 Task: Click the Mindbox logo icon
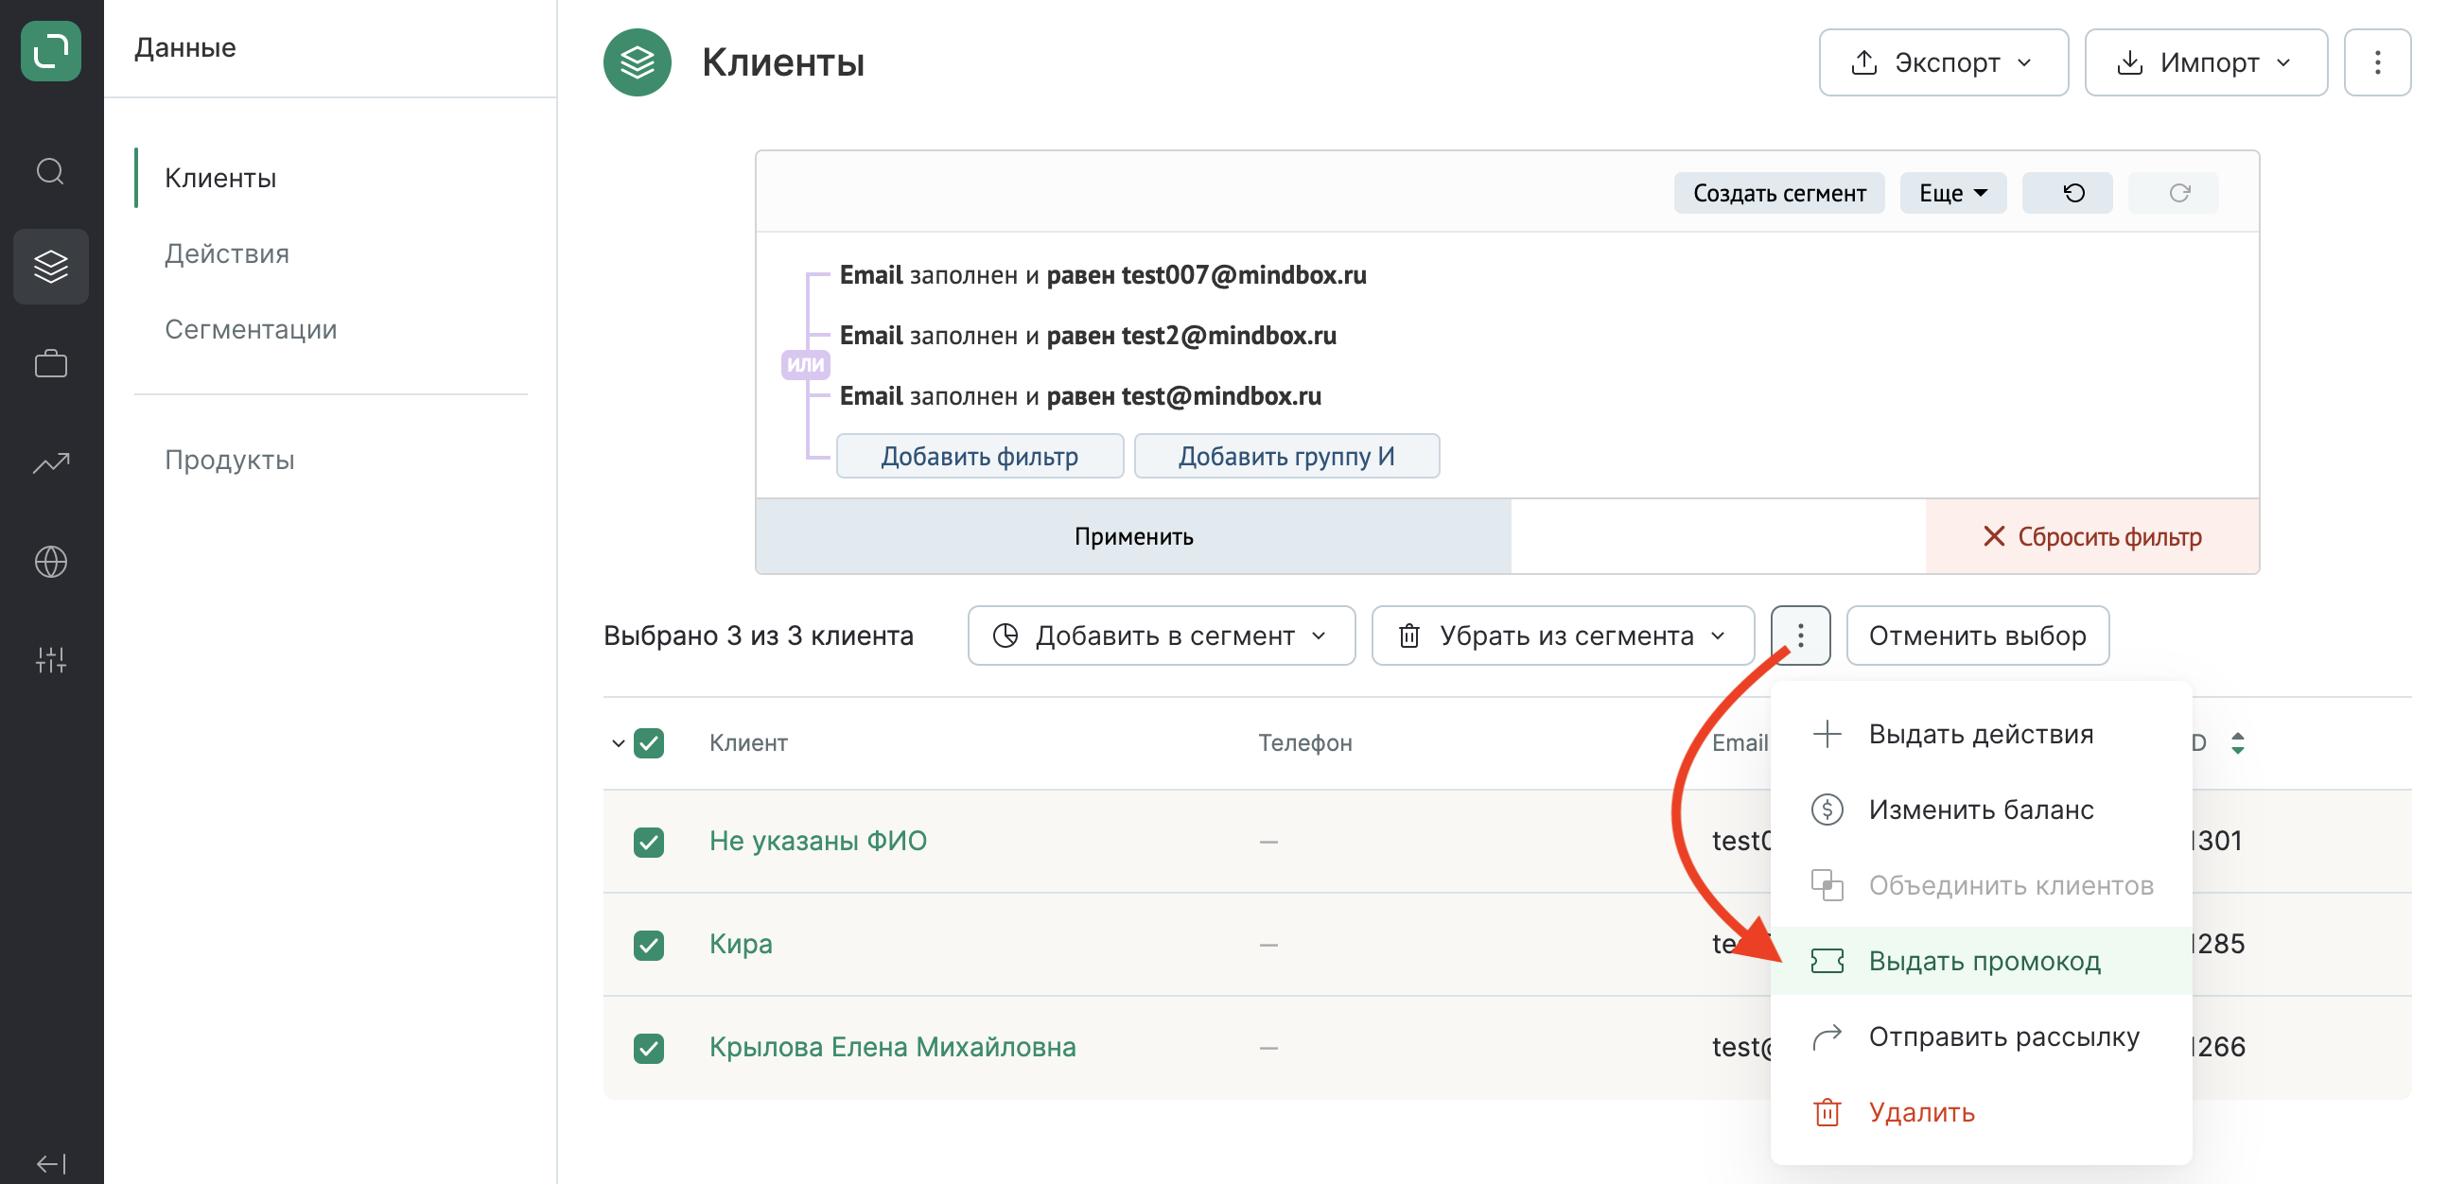click(x=50, y=50)
